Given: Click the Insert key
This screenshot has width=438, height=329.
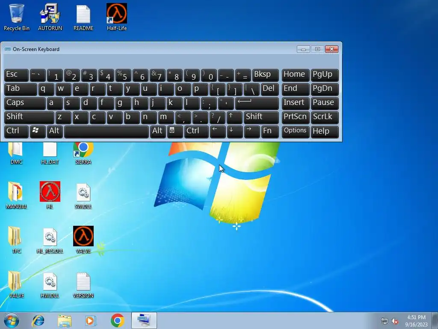Looking at the screenshot, I should point(296,103).
